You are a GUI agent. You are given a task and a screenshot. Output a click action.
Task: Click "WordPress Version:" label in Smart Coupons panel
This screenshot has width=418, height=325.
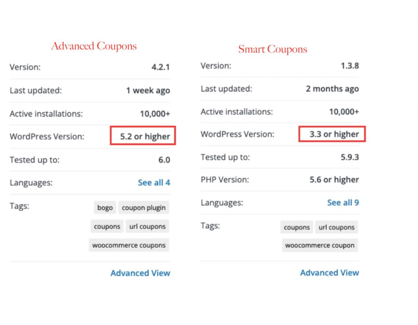[x=237, y=134]
